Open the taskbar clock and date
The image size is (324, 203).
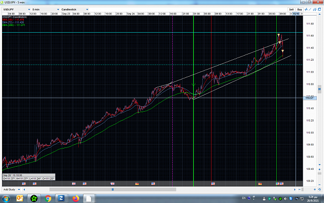coord(313,199)
